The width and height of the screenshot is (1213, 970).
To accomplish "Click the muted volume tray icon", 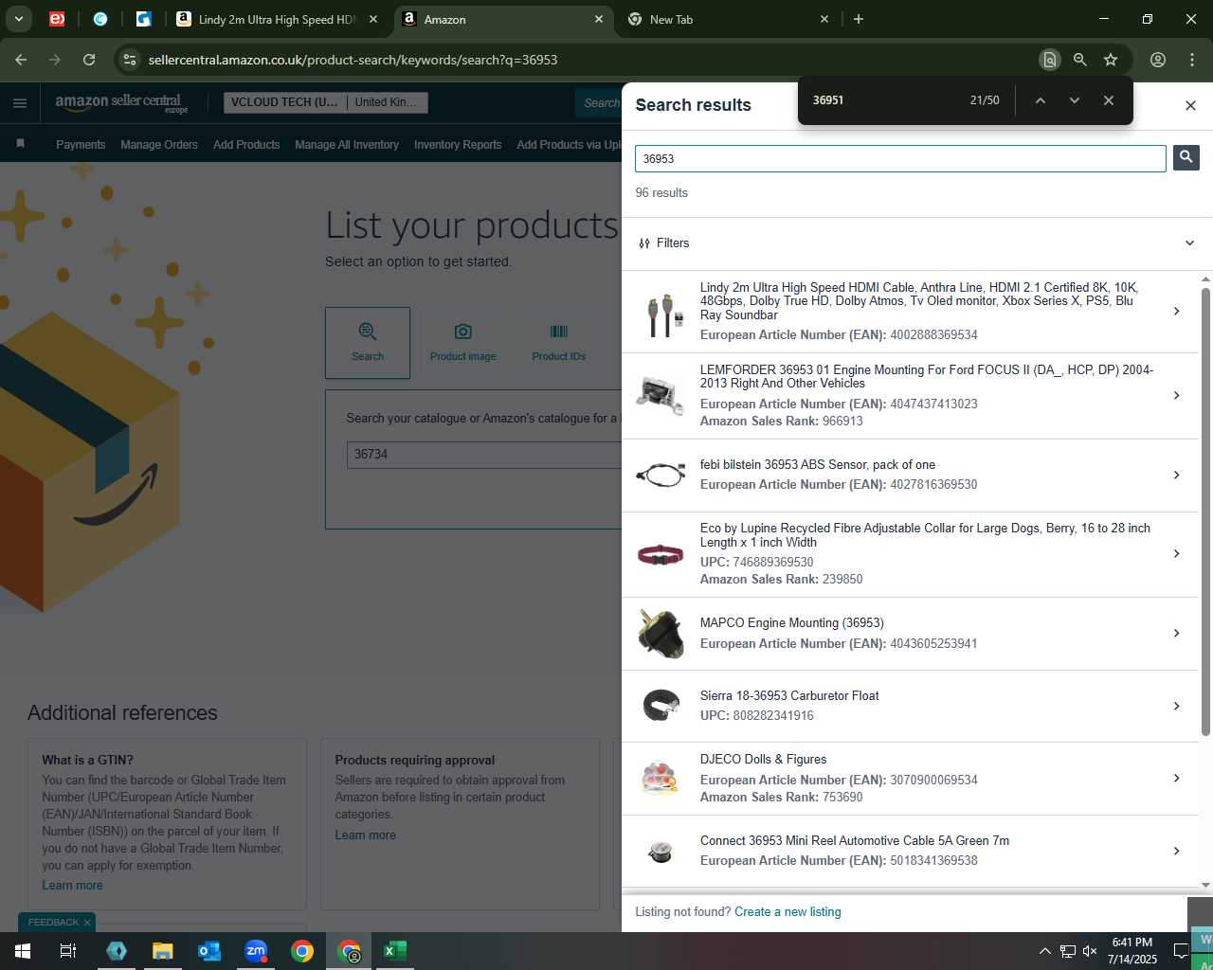I will click(x=1090, y=951).
